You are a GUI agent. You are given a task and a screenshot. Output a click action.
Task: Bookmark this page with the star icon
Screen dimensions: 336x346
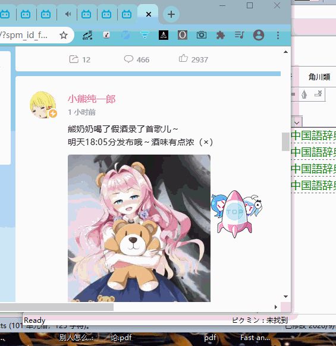point(64,35)
